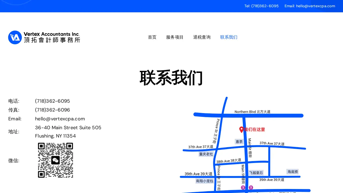
Task: Click the fax number (718)362-6096
Action: [x=53, y=110]
